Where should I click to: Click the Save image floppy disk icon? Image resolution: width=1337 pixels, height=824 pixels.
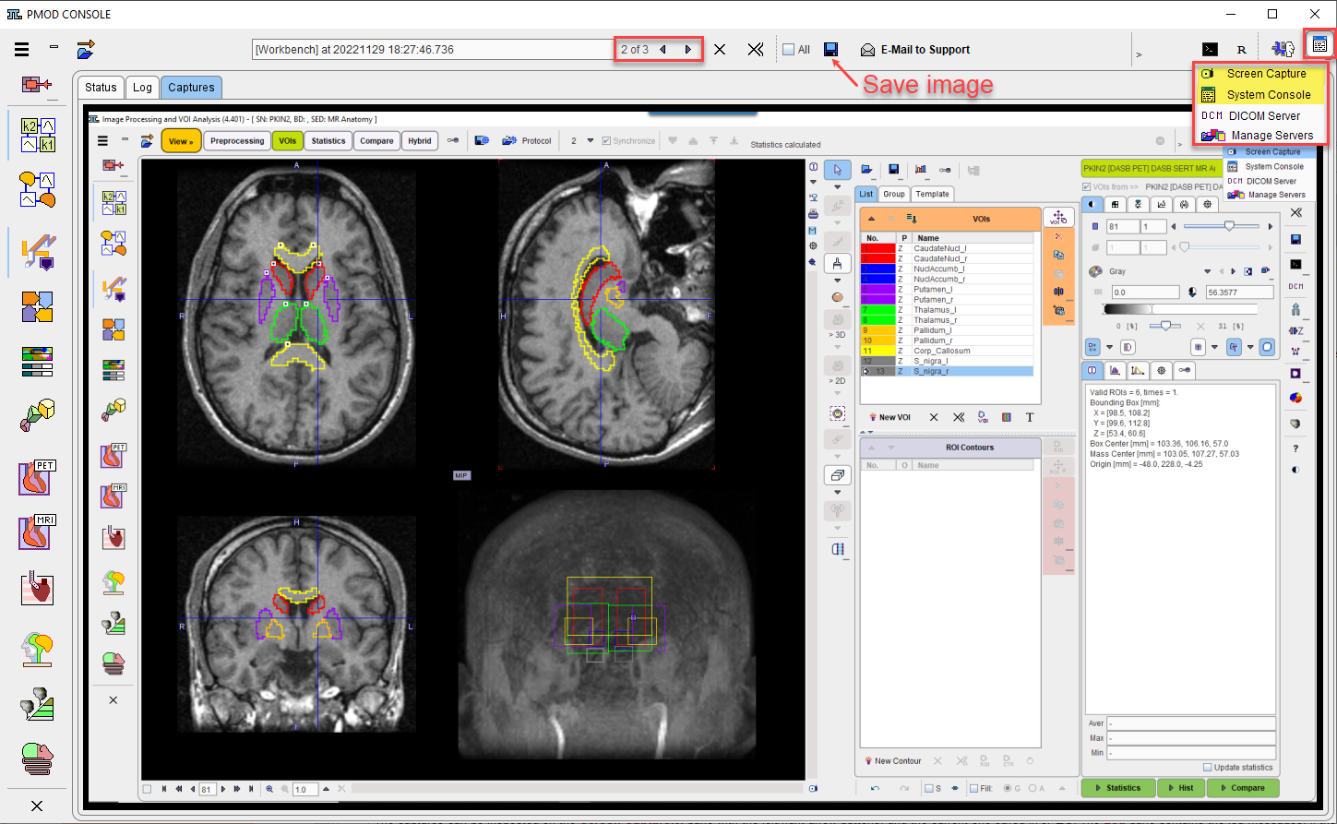[x=830, y=49]
